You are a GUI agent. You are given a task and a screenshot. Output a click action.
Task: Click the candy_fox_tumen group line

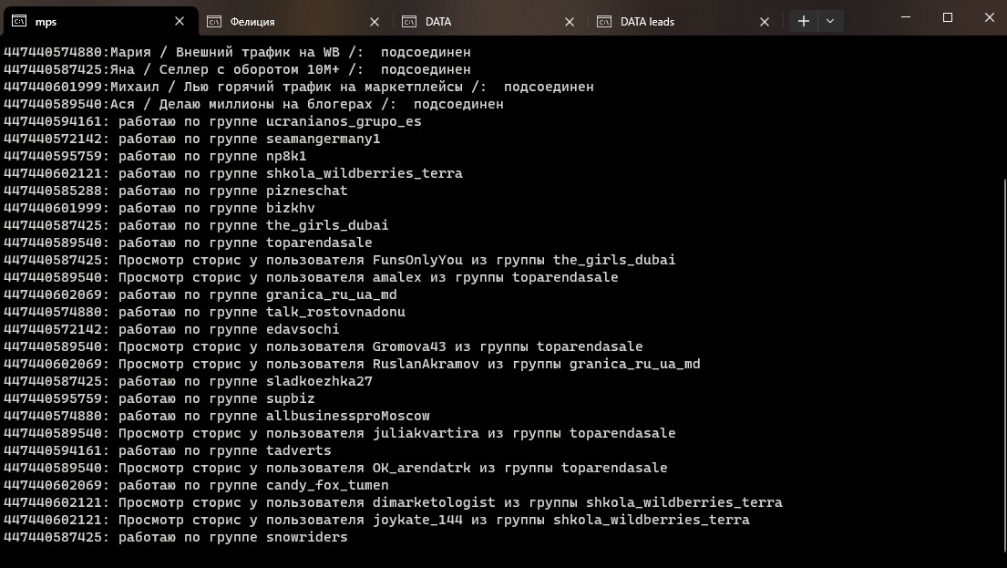click(x=196, y=486)
